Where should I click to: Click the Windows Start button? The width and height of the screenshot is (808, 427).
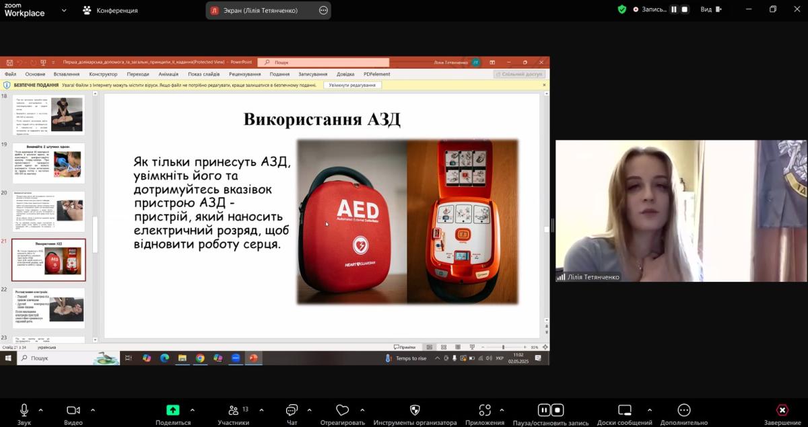[8, 358]
